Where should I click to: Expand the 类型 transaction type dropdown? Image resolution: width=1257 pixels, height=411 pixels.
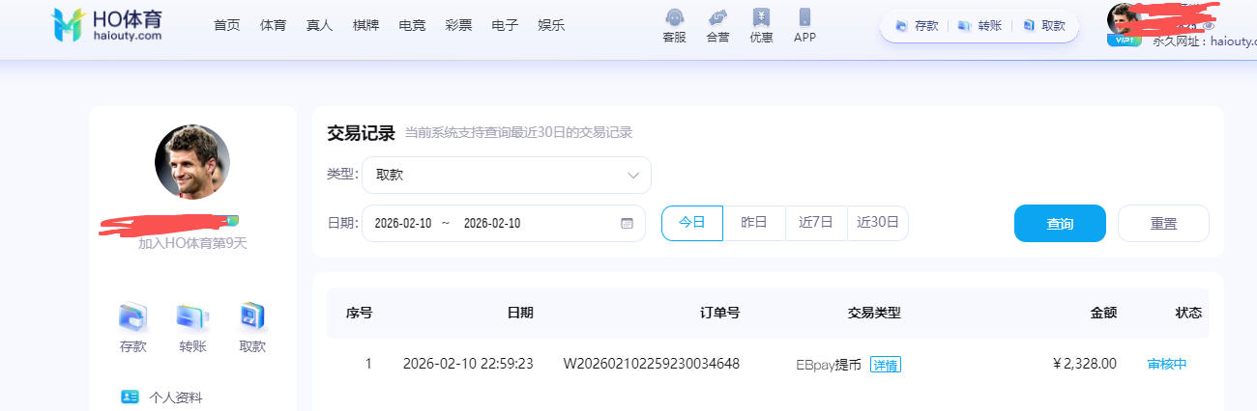[508, 175]
